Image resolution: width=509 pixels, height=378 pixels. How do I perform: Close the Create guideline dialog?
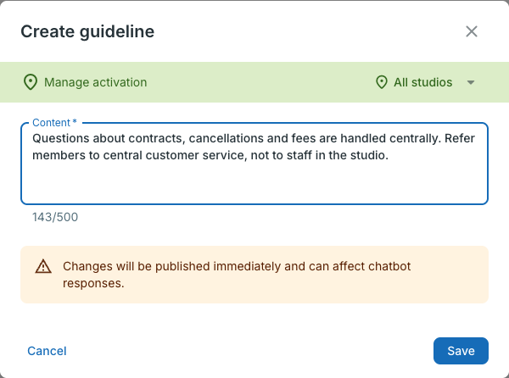point(472,31)
